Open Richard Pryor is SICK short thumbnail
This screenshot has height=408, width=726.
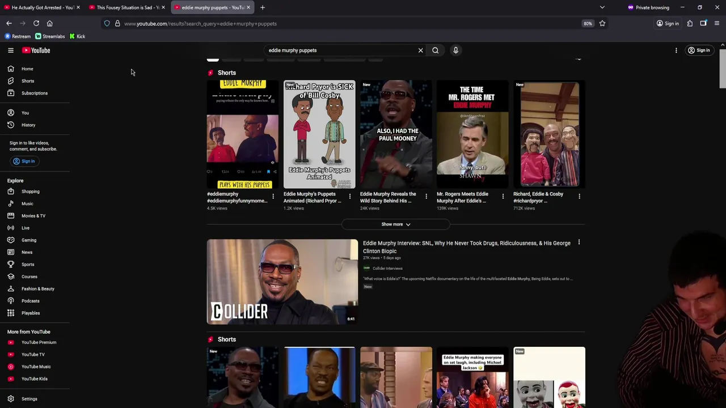[319, 134]
